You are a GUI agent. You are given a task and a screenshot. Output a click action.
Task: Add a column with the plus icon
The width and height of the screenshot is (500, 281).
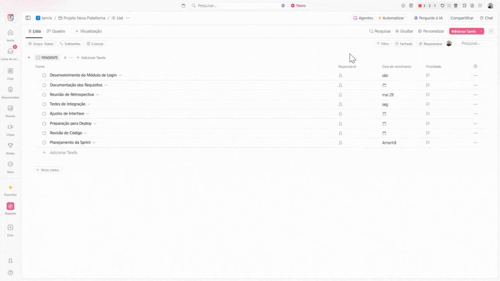tap(475, 66)
